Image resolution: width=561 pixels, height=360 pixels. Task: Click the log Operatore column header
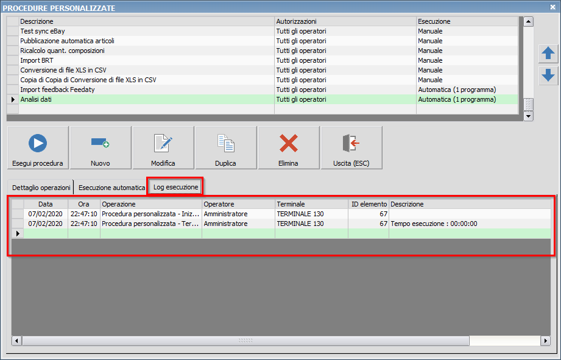(x=238, y=204)
